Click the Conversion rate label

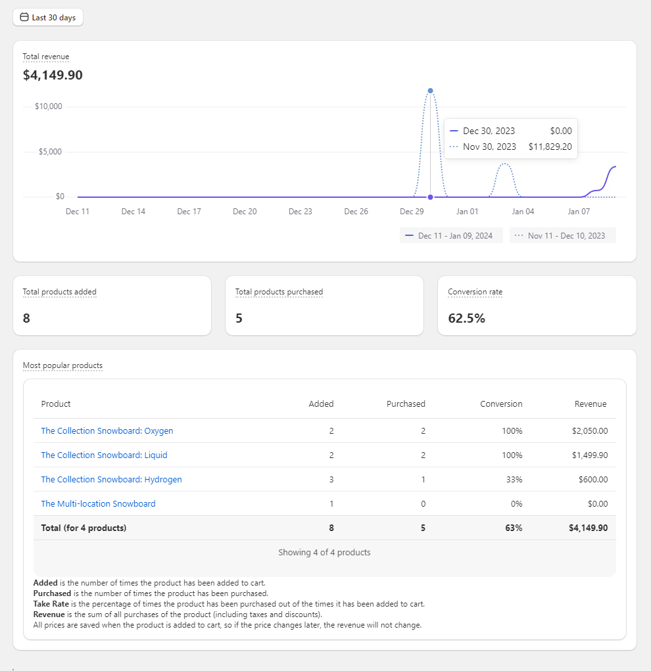475,292
